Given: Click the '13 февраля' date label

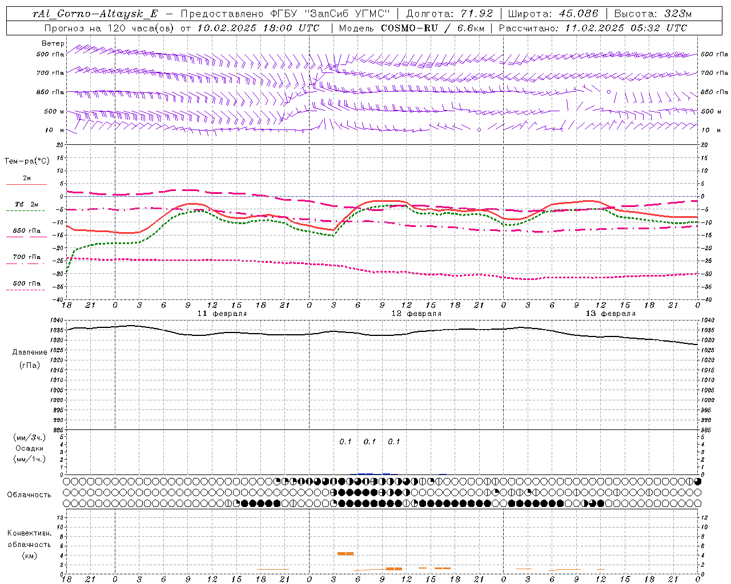Looking at the screenshot, I should (x=610, y=314).
